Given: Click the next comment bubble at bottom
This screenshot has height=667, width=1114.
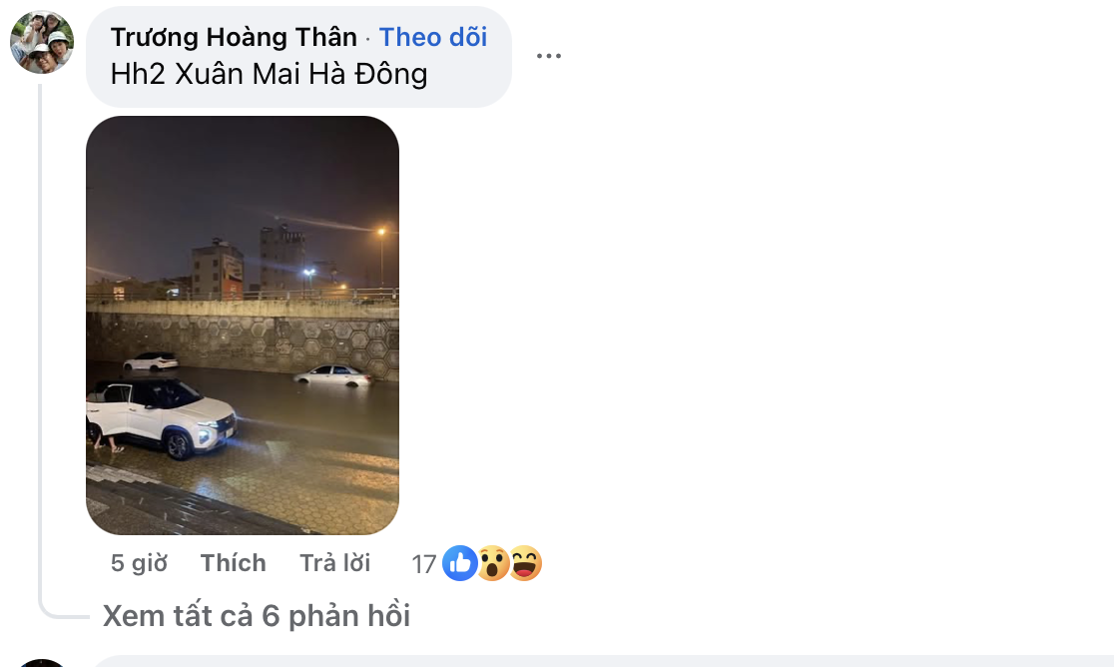Looking at the screenshot, I should click(x=603, y=661).
